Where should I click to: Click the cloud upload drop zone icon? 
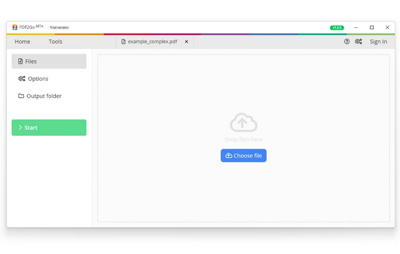[x=243, y=122]
